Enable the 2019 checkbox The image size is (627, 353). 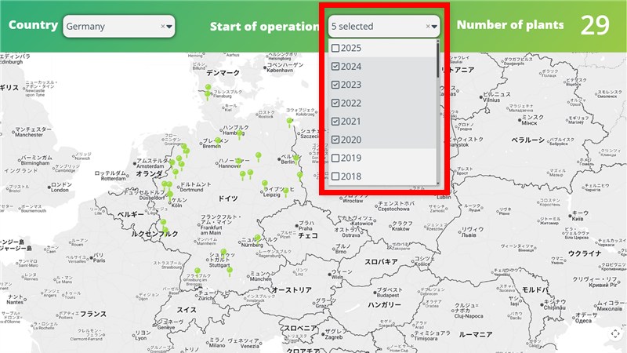(x=335, y=158)
